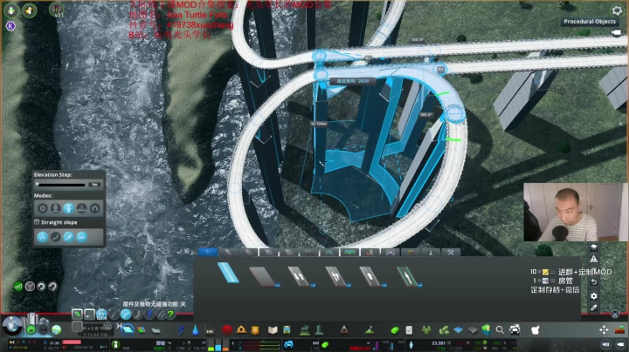Open the Police badge menu
The height and width of the screenshot is (352, 629).
click(x=255, y=330)
